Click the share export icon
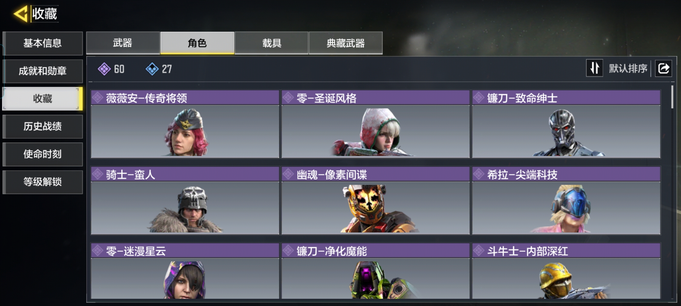The height and width of the screenshot is (306, 681). (x=663, y=68)
